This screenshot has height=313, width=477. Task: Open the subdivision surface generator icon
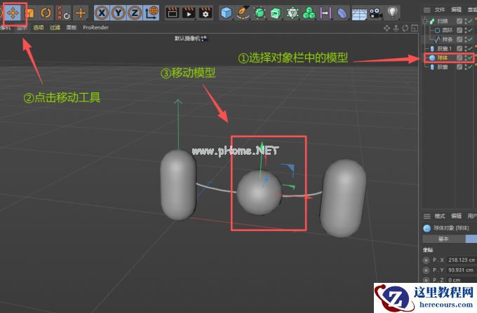(260, 13)
